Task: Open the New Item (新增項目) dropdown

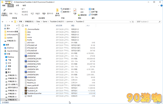Action: click(65, 9)
